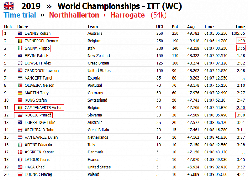Open rider profile for DOWSETT Alex
The image size is (248, 180).
[x=38, y=63]
